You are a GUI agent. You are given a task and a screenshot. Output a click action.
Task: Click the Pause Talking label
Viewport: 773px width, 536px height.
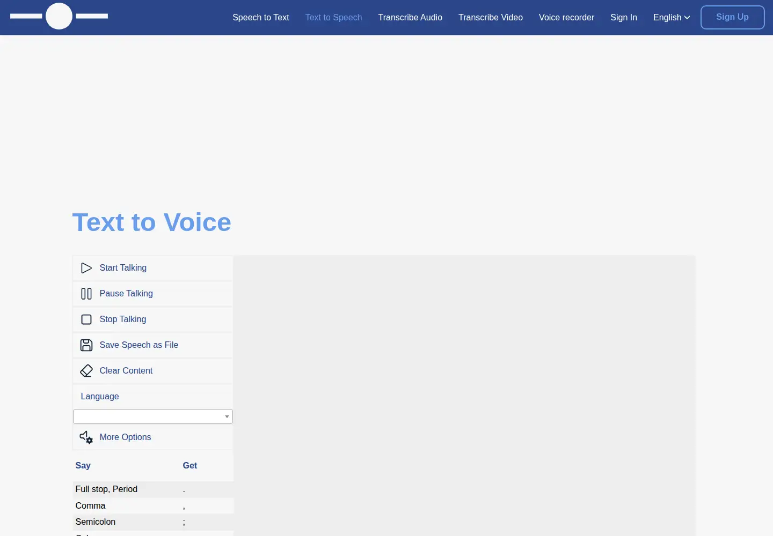coord(126,294)
